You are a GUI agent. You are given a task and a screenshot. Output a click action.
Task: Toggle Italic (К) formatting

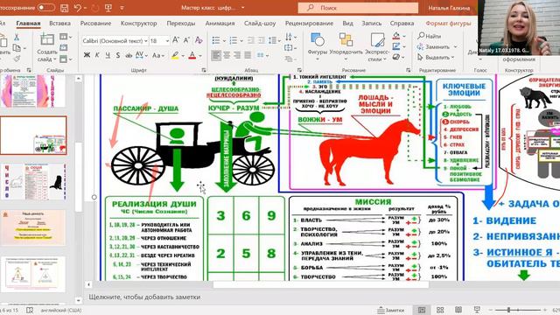[x=97, y=55]
